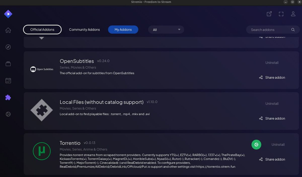Image resolution: width=302 pixels, height=177 pixels.
Task: Click the Stremio logo
Action: 8,14
